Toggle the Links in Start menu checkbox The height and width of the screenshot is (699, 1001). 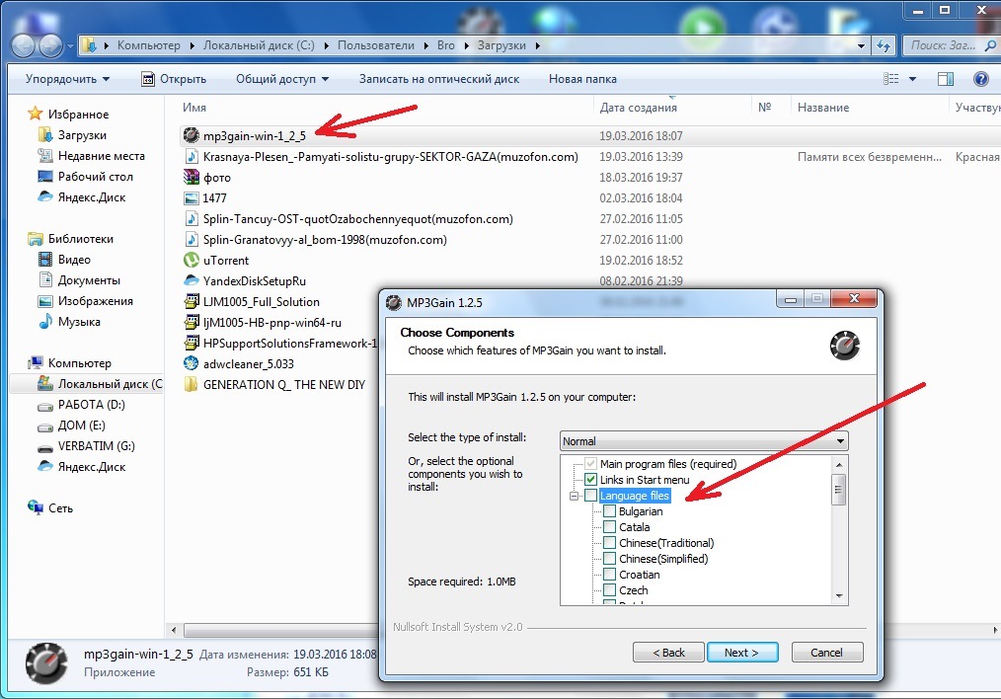tap(591, 480)
